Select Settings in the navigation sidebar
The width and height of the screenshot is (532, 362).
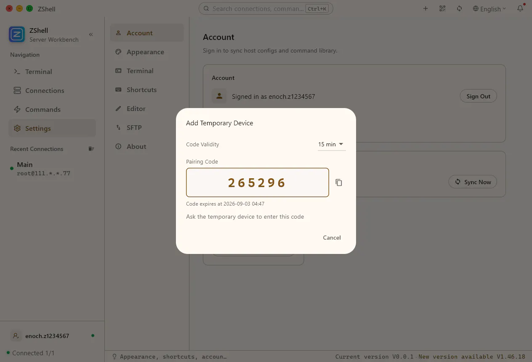52,128
